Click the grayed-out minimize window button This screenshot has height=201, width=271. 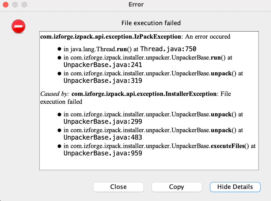pyautogui.click(x=15, y=5)
